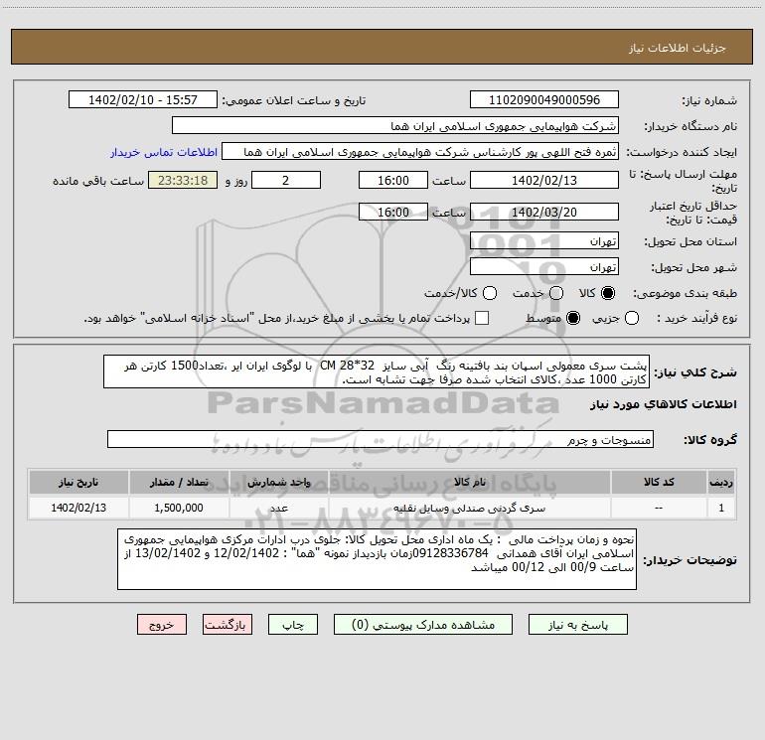The width and height of the screenshot is (765, 740).
Task: Click item name سری گردنی صندلی cell
Action: [470, 508]
